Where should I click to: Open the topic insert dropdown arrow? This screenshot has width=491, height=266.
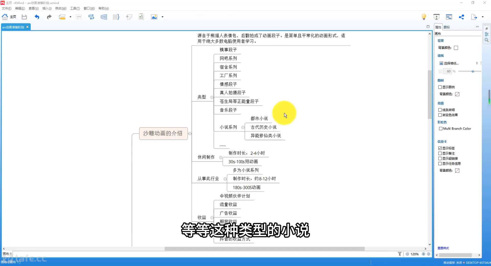70,17
